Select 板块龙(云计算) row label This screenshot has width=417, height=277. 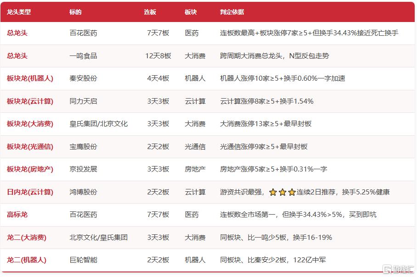click(30, 101)
